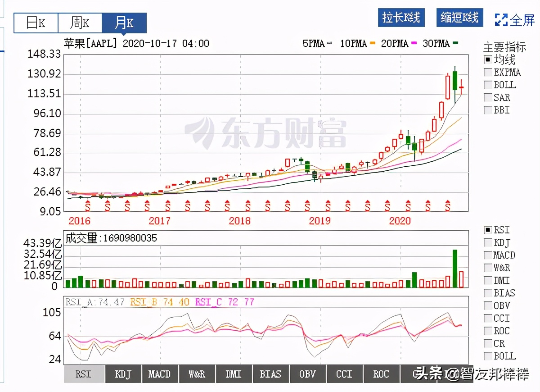This screenshot has height=392, width=540.
Task: Switch to the 日K daily chart tab
Action: point(35,23)
